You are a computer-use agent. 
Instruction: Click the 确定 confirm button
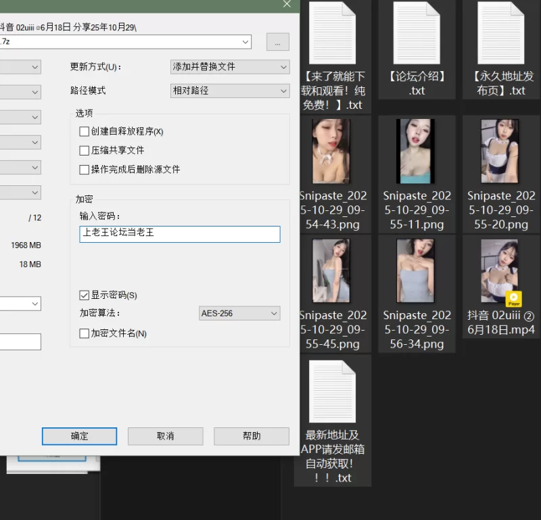79,436
